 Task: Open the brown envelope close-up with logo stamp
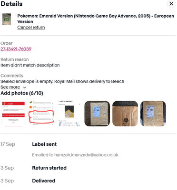point(125,114)
